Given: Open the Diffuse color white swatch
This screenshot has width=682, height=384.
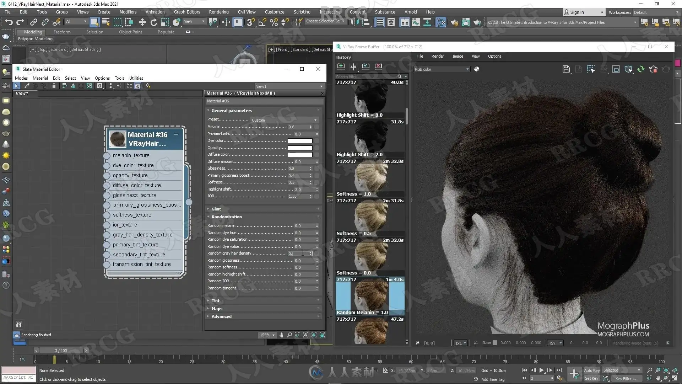Looking at the screenshot, I should [x=300, y=155].
